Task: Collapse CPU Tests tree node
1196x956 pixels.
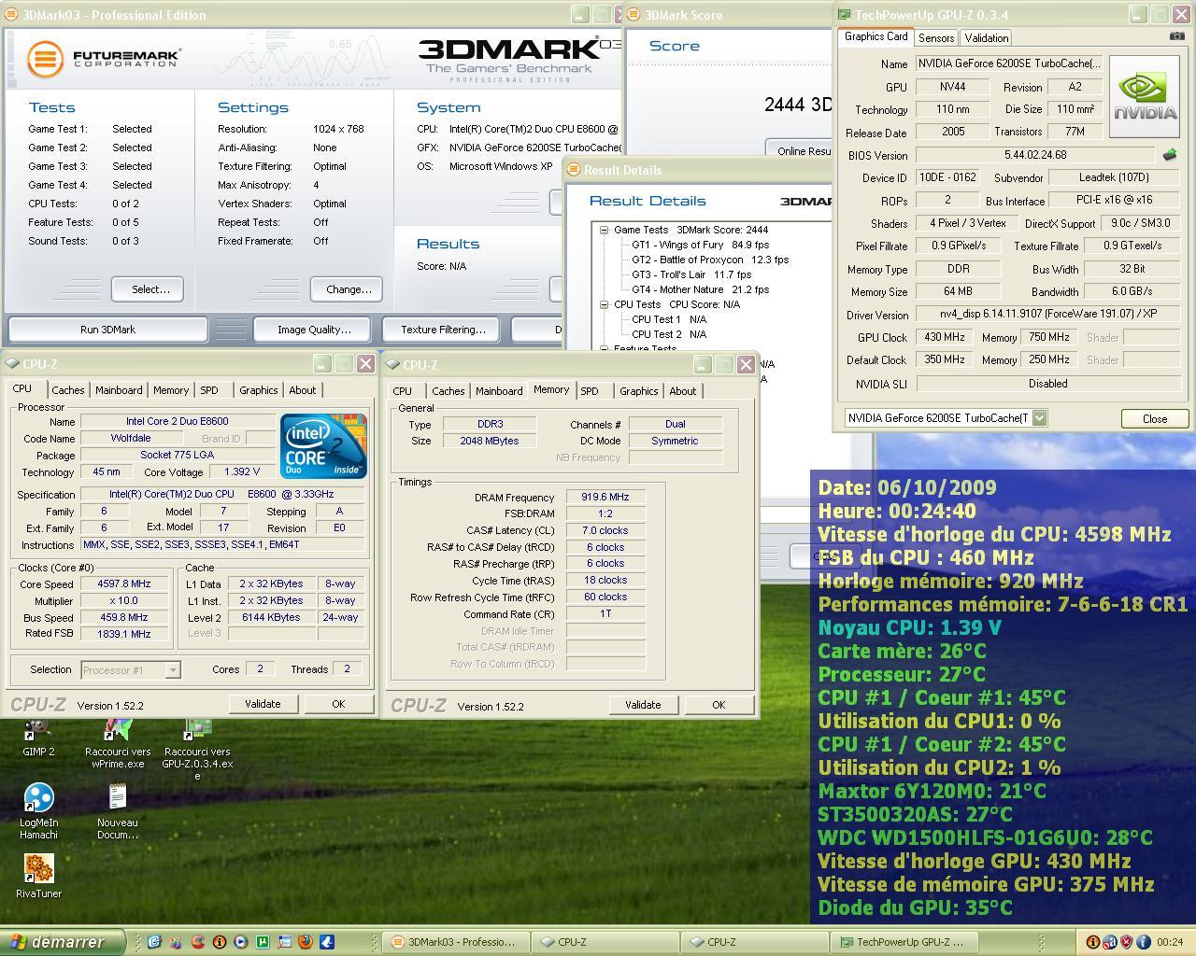Action: click(x=604, y=304)
